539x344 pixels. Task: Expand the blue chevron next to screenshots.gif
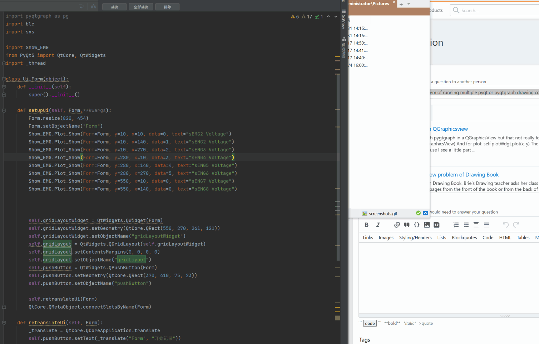(x=425, y=213)
